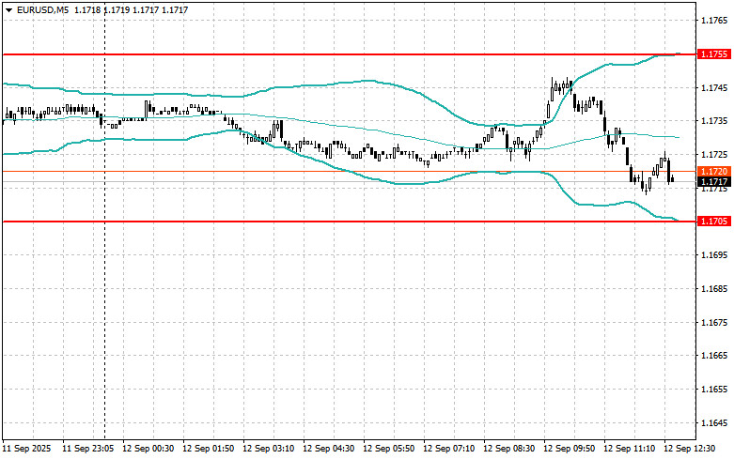Click the 12 Sep 12:30 time label
This screenshot has height=459, width=734.
690,449
